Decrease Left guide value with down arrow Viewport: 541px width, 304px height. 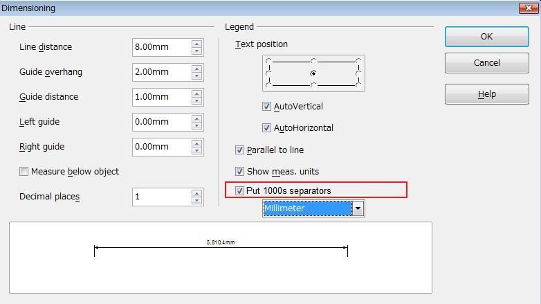coord(197,125)
